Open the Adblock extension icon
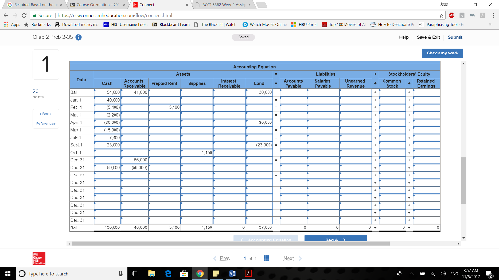 click(x=451, y=15)
